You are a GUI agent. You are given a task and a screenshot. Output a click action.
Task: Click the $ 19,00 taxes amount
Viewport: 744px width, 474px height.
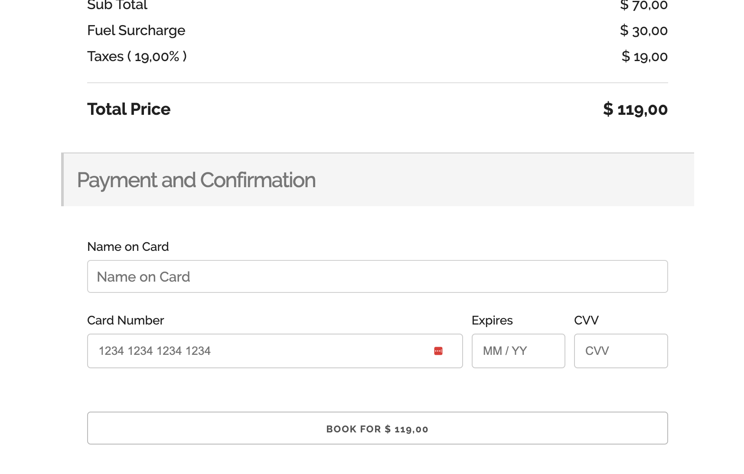click(x=645, y=56)
